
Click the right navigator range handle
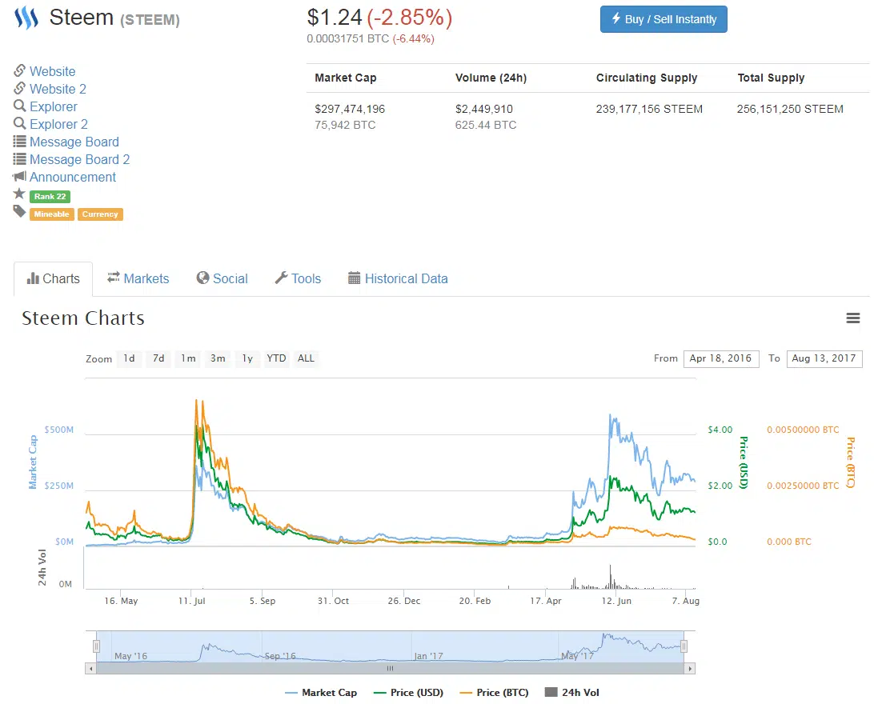pos(684,646)
